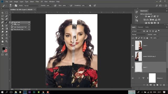Select the Crop tool

[x=2, y=19]
